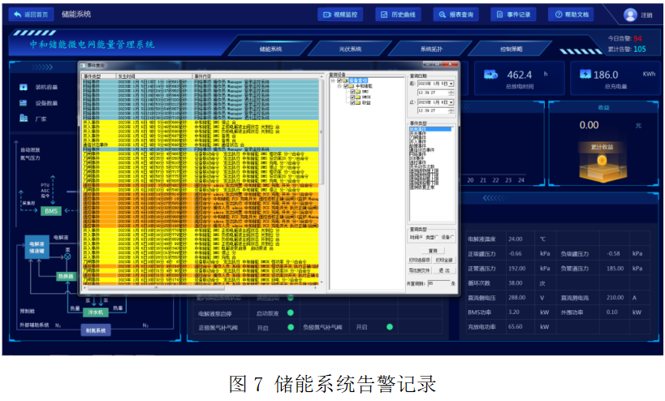Click the start time spinner arrows
The height and width of the screenshot is (401, 665).
pyautogui.click(x=451, y=93)
